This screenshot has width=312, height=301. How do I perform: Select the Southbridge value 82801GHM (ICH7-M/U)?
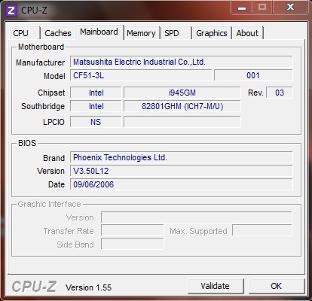[182, 106]
